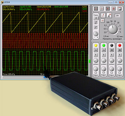Toggle the red channel LED indicator
Image resolution: width=125 pixels, height=116 pixels.
click(120, 45)
